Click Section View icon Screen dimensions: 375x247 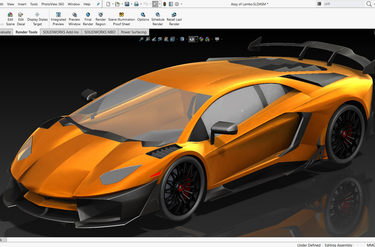[160, 39]
